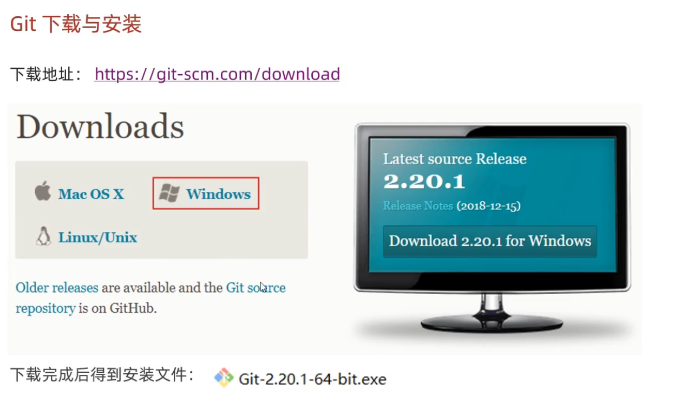This screenshot has width=681, height=402.
Task: Click the Windows logo icon
Action: point(169,193)
